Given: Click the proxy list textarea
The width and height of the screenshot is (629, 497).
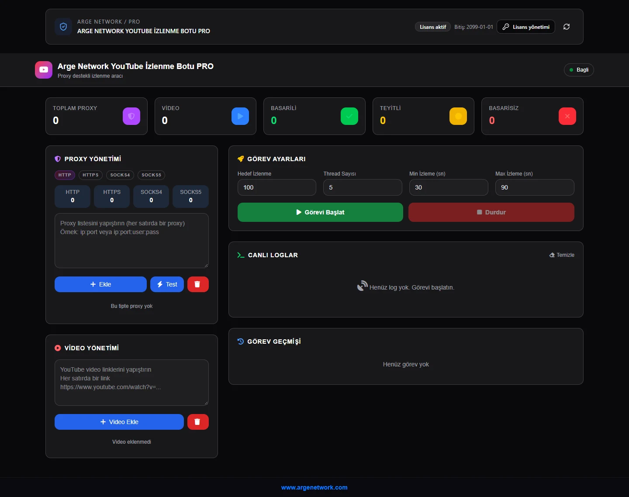Looking at the screenshot, I should [x=131, y=241].
